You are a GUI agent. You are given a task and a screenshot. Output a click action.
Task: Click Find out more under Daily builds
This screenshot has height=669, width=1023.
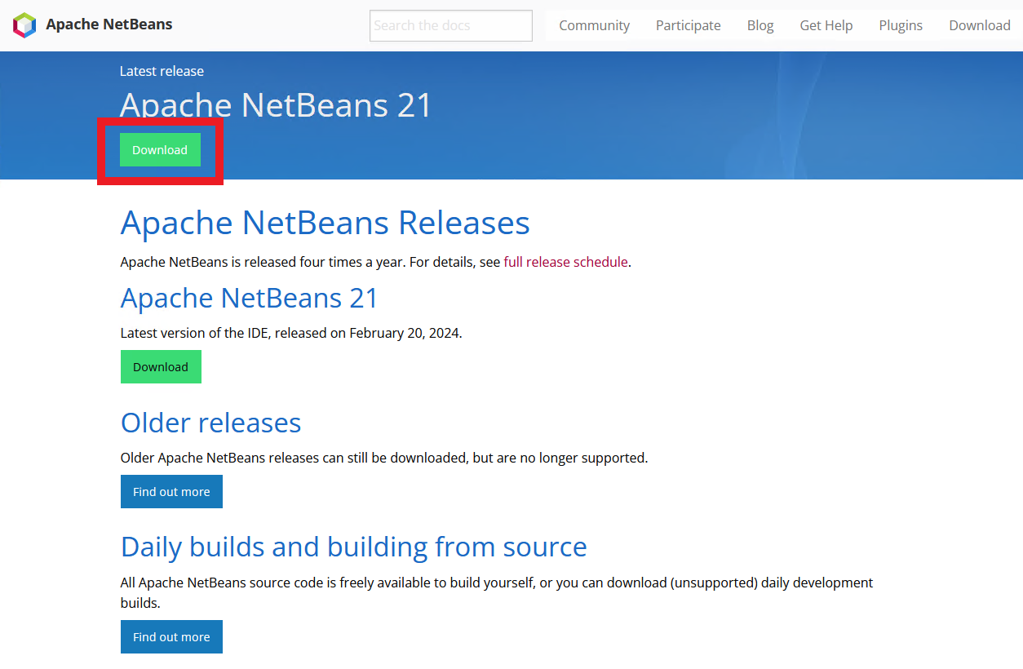point(171,636)
